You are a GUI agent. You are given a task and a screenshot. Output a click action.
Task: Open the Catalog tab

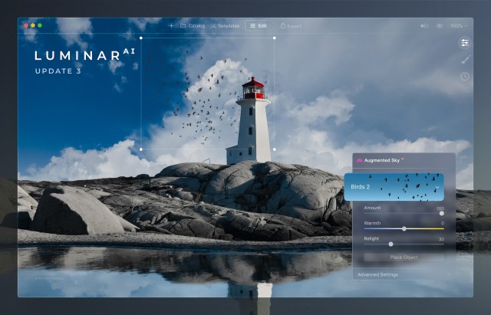[193, 25]
